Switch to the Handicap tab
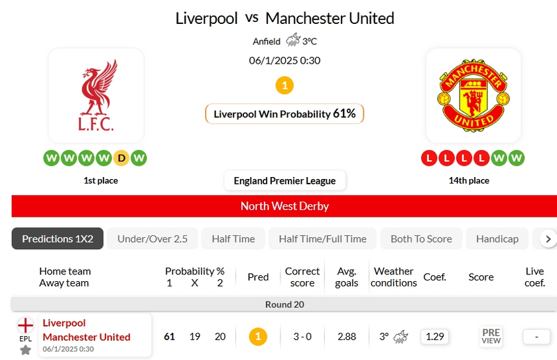 [497, 239]
